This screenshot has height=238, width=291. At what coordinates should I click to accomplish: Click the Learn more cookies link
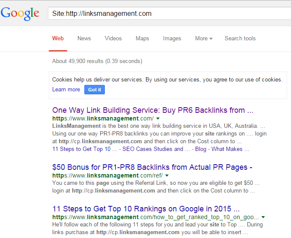coord(66,90)
